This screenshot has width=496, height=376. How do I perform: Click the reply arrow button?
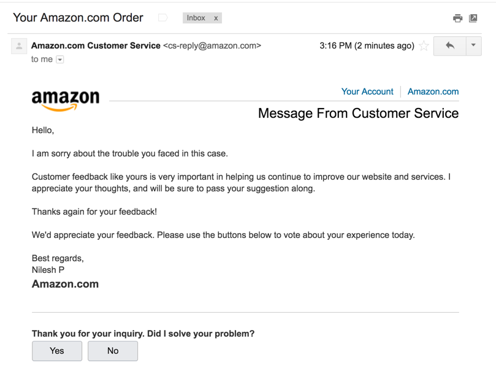click(x=449, y=46)
